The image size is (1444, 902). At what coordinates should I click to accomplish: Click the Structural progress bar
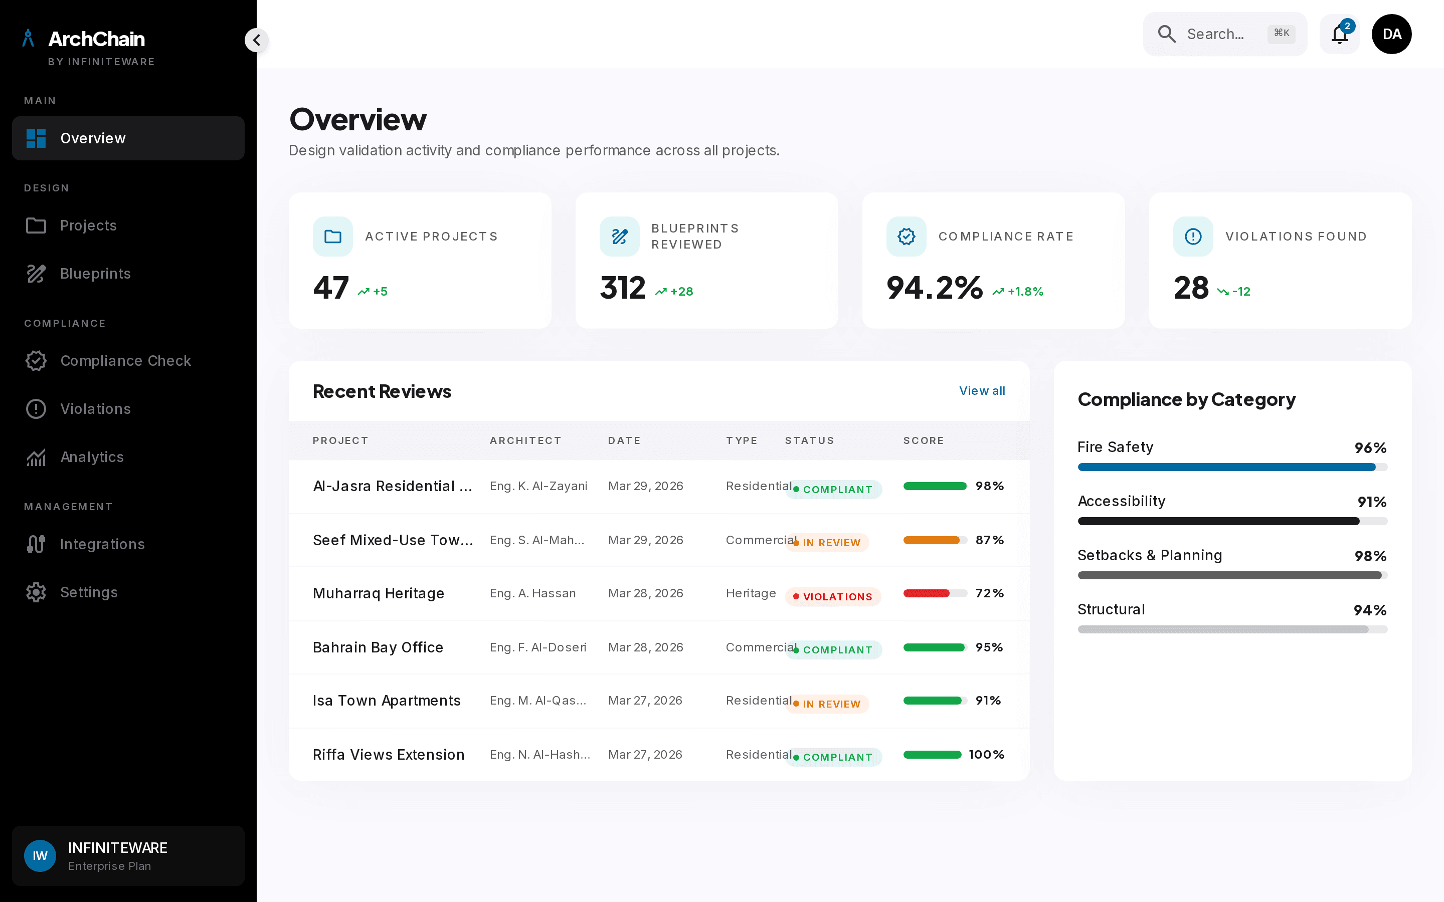tap(1232, 629)
